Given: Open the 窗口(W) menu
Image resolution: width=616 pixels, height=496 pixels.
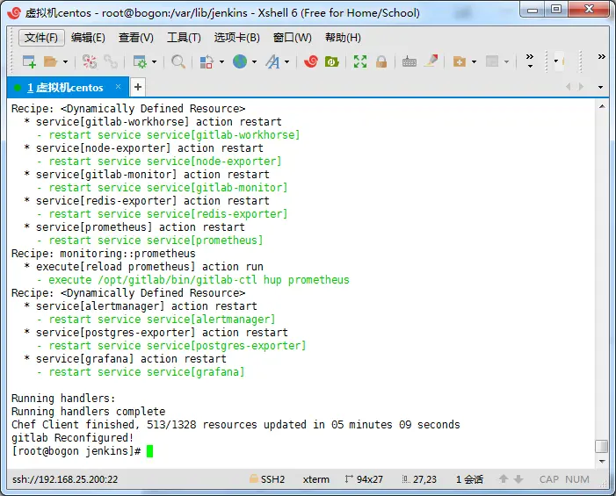Looking at the screenshot, I should coord(293,38).
